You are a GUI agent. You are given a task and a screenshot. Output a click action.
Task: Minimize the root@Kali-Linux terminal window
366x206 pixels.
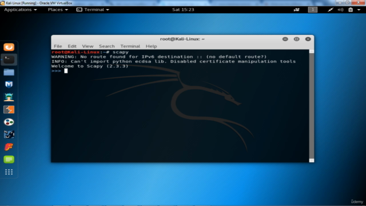click(x=285, y=39)
